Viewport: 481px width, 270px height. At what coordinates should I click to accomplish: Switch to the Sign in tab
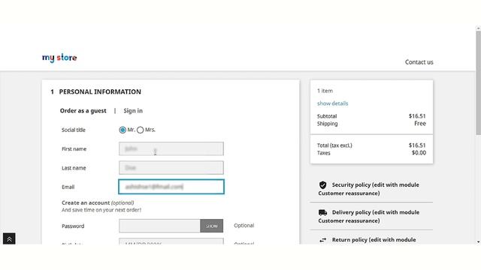point(133,111)
